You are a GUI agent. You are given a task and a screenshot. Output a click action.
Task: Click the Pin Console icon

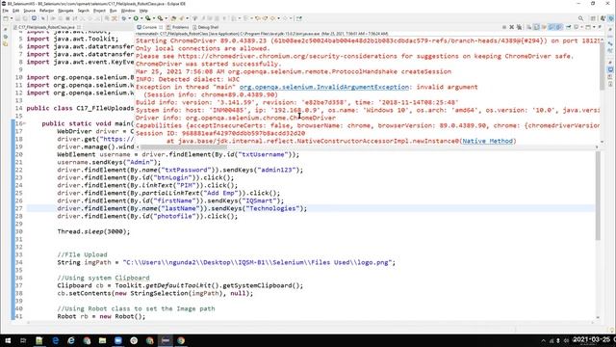click(x=569, y=27)
